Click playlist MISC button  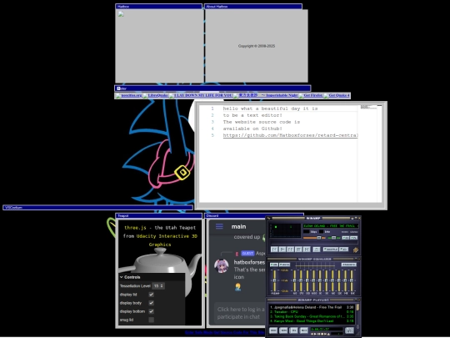click(303, 330)
